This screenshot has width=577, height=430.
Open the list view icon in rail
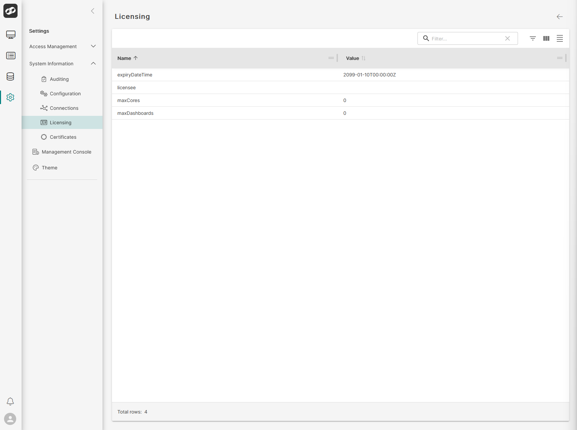[x=11, y=56]
